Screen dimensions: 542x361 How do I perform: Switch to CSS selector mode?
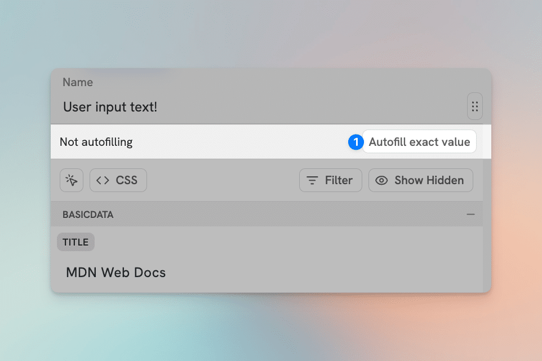[118, 180]
